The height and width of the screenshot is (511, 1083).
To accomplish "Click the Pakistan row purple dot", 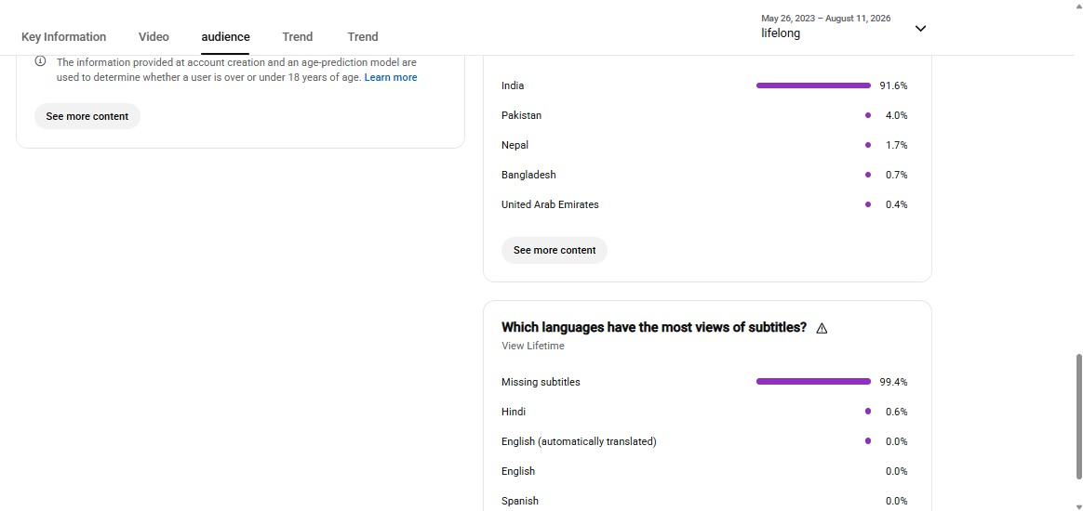I will coord(867,115).
